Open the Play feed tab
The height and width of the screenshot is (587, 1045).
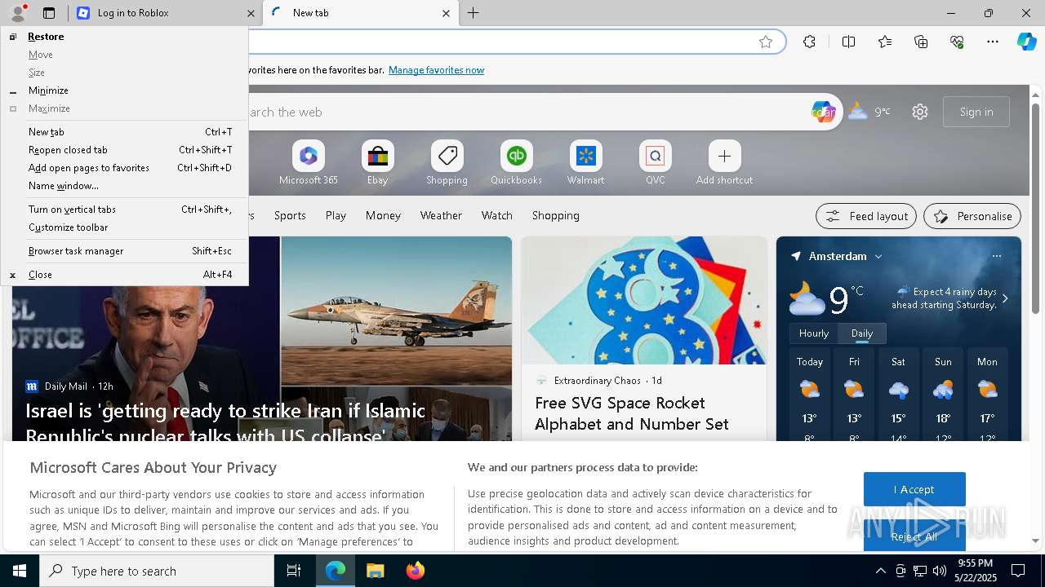(x=336, y=215)
